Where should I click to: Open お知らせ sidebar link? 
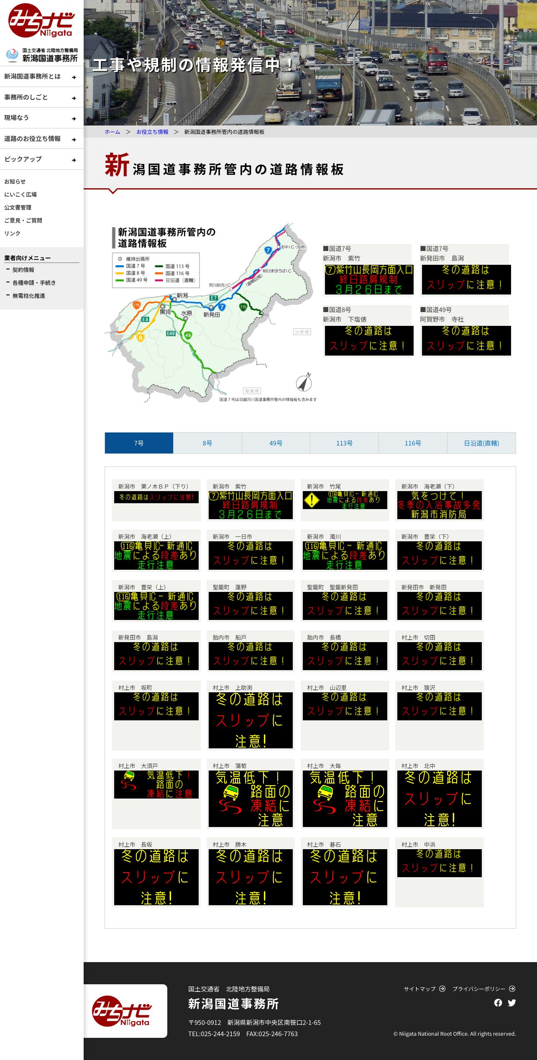coord(15,182)
